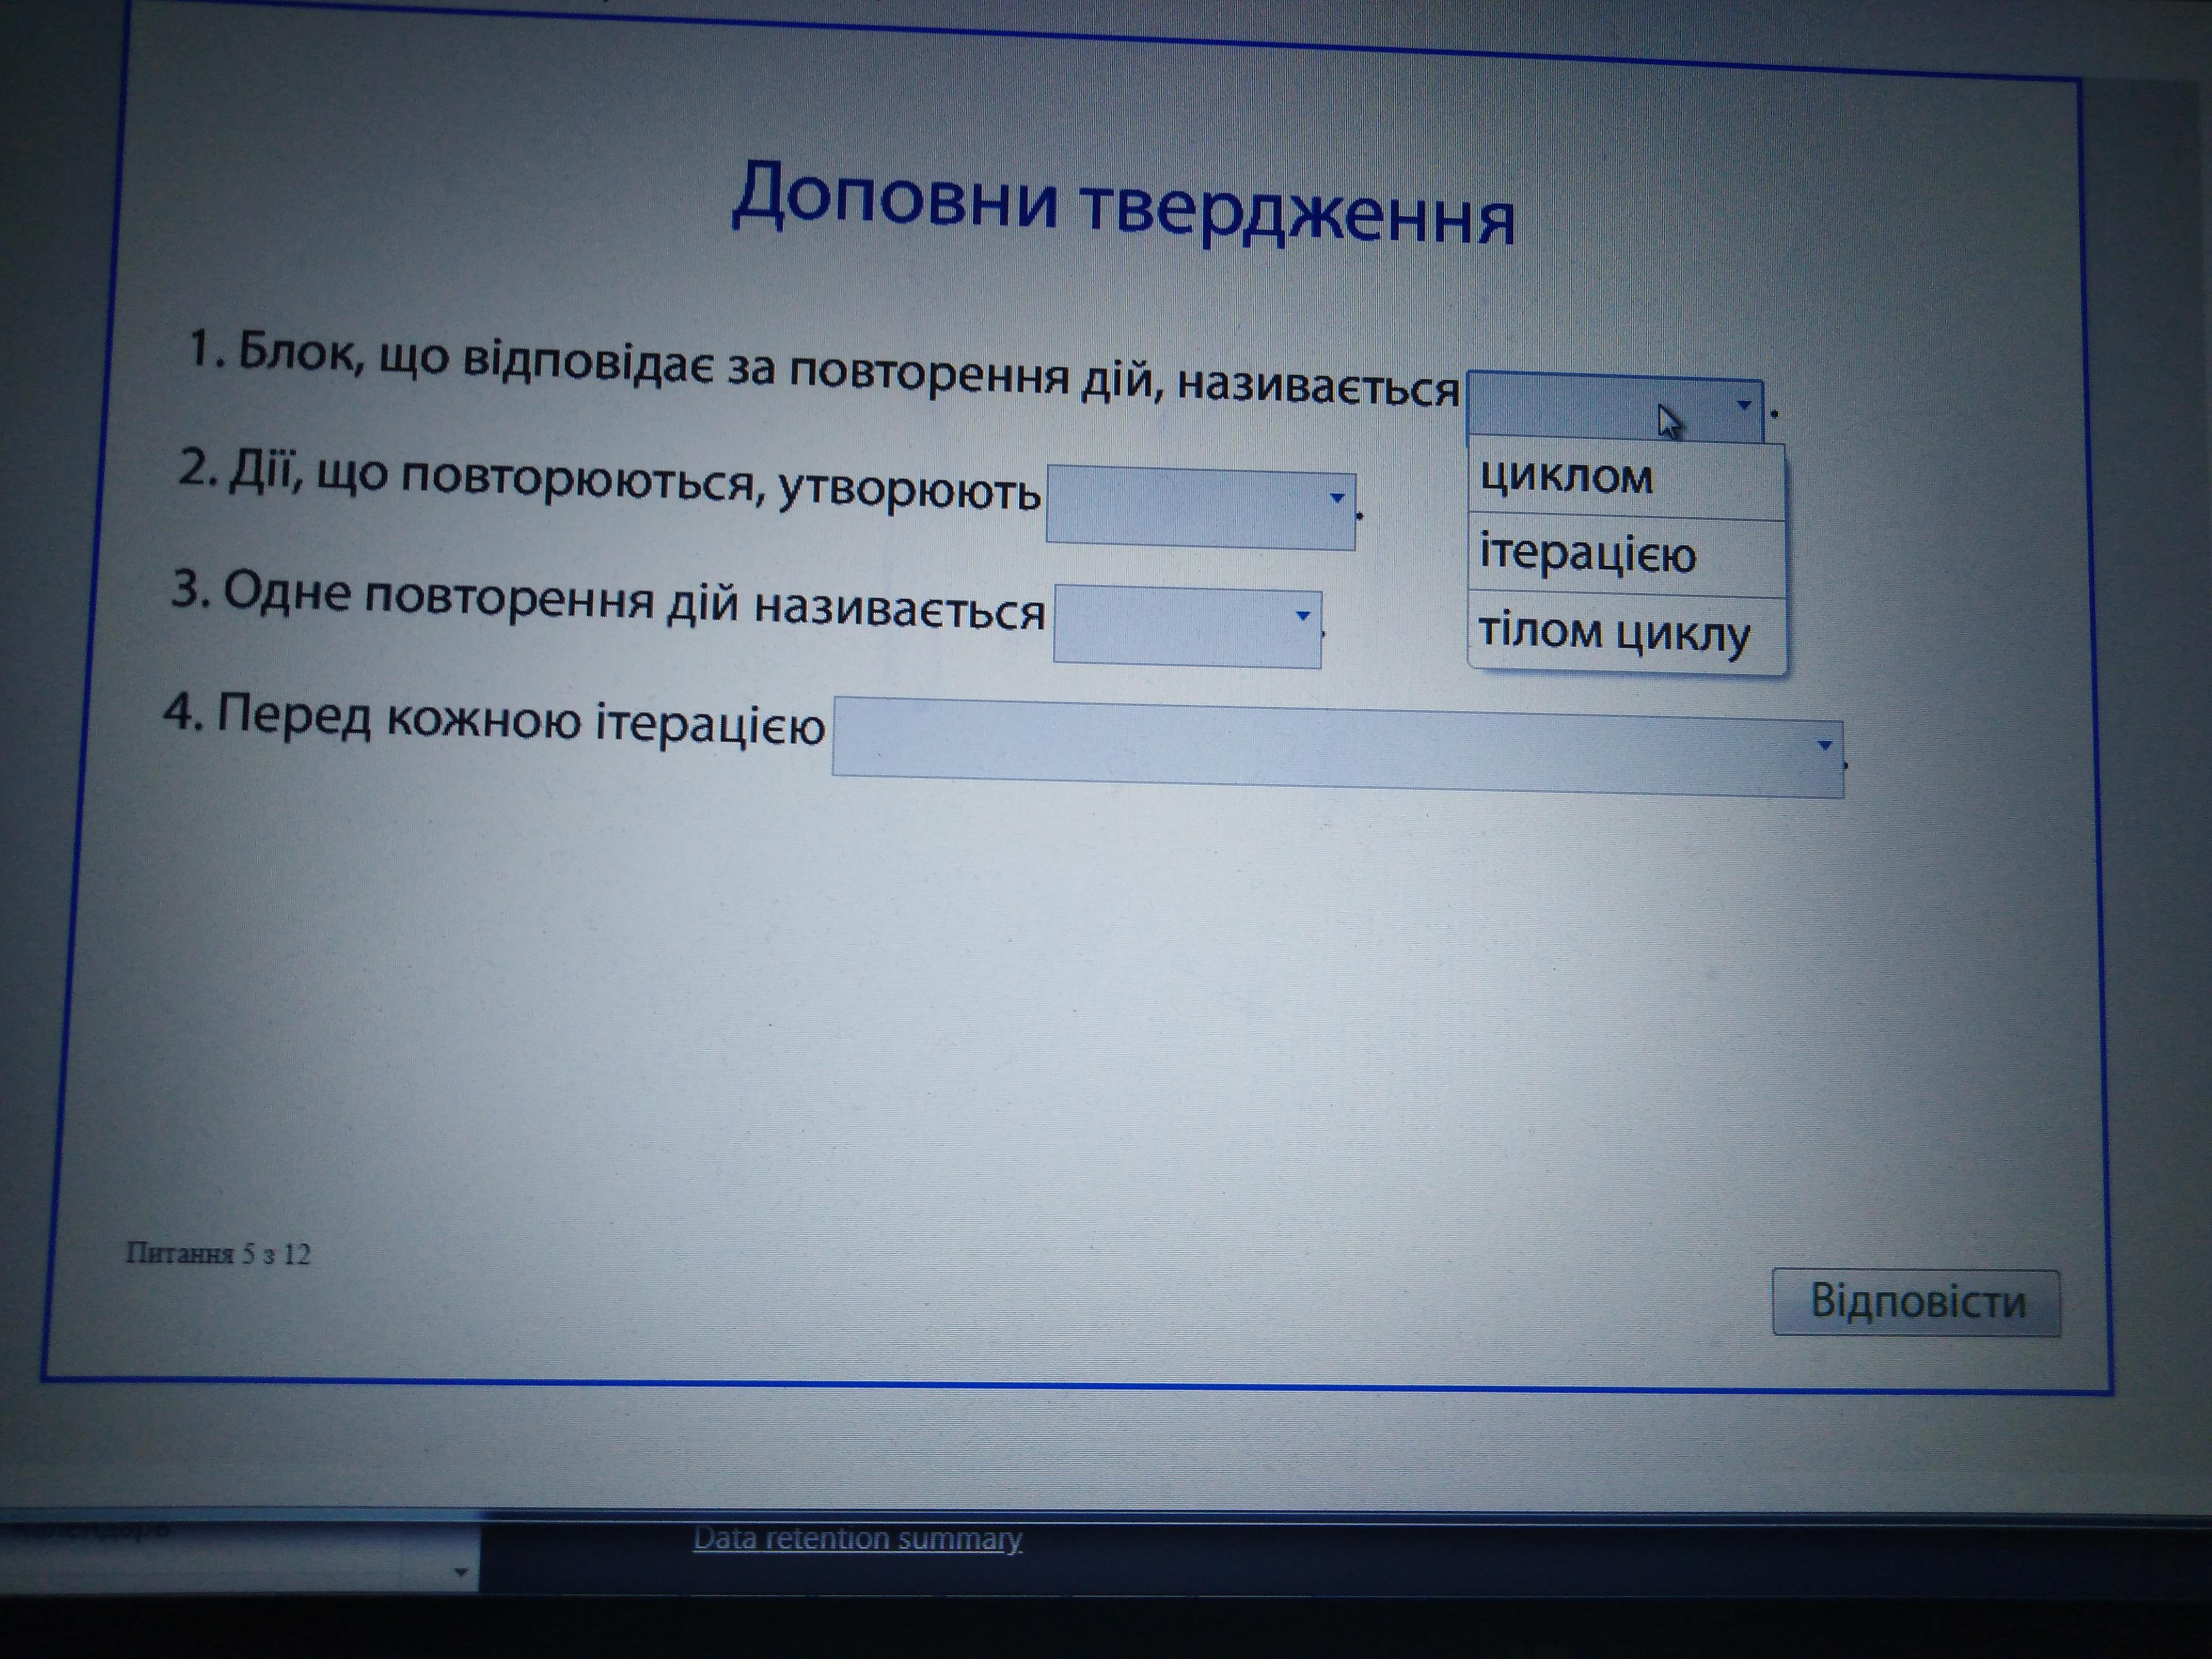The width and height of the screenshot is (2212, 1659).
Task: Click the 'Питання 5 з 12' counter
Action: [x=217, y=1254]
